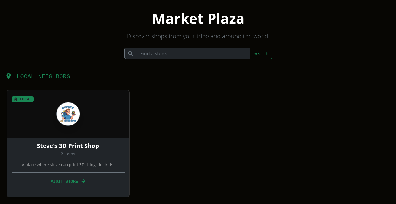
Task: Click the store name Steve's 3D Print Shop
Action: point(68,146)
